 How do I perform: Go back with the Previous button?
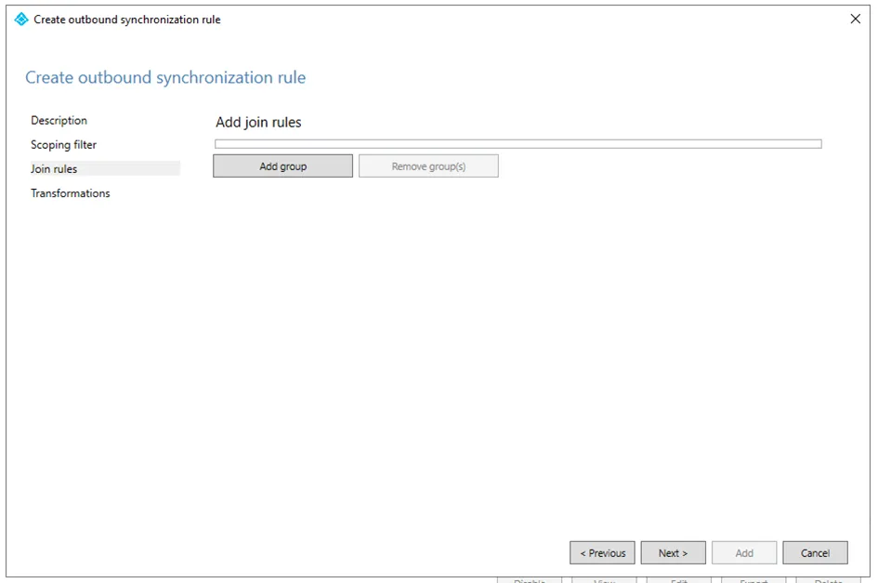pyautogui.click(x=602, y=553)
